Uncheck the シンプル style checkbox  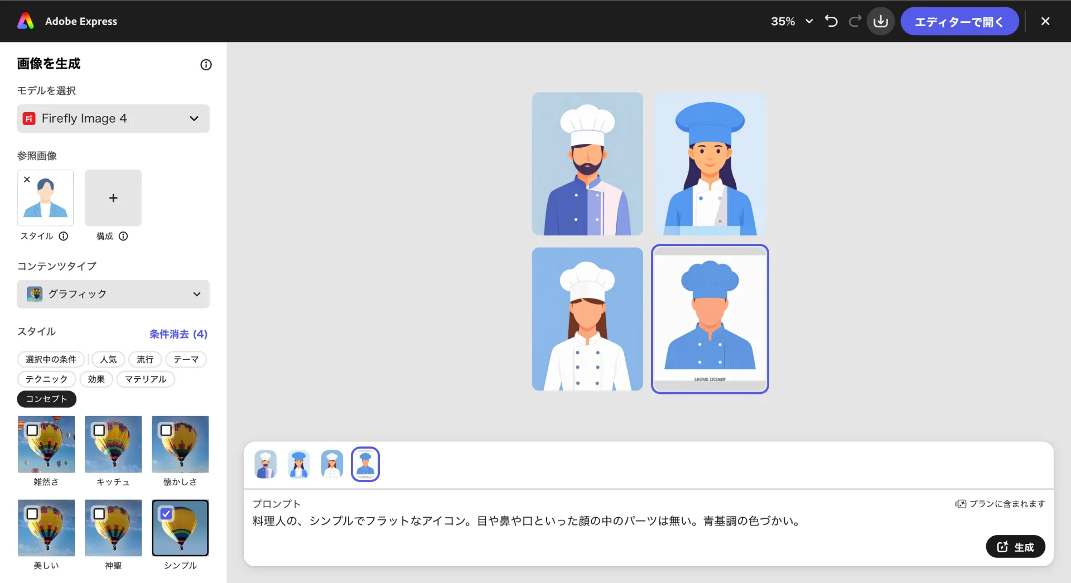[166, 513]
